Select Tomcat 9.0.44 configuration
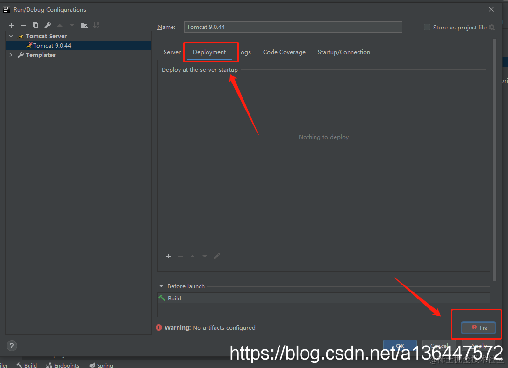 [x=79, y=46]
